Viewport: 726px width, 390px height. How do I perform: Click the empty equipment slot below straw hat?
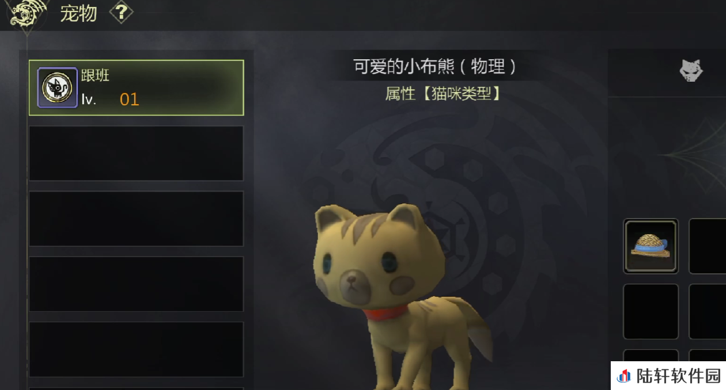pyautogui.click(x=651, y=311)
